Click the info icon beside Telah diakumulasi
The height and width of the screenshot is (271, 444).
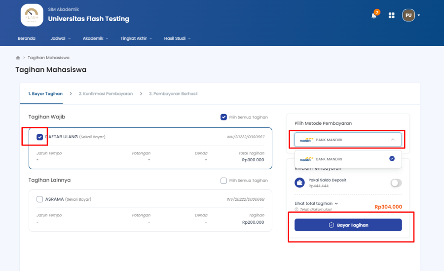tap(296, 210)
